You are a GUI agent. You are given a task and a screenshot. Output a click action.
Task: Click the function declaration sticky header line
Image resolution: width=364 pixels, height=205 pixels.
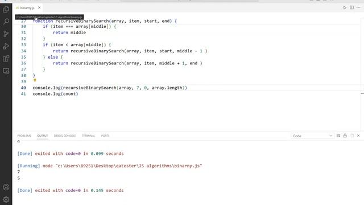105,21
